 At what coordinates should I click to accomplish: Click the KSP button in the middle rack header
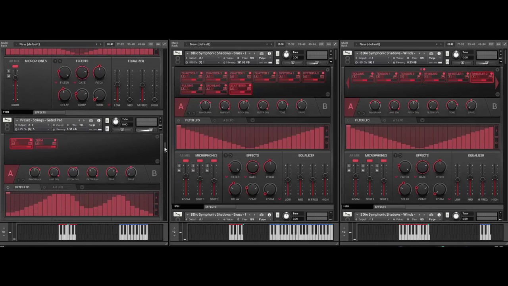[321, 44]
